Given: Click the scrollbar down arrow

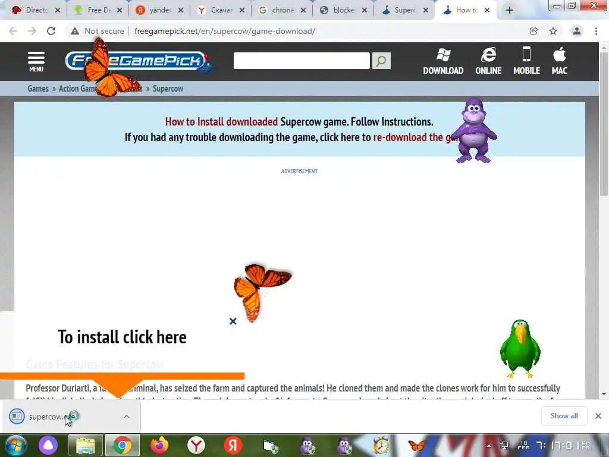Looking at the screenshot, I should [x=603, y=394].
